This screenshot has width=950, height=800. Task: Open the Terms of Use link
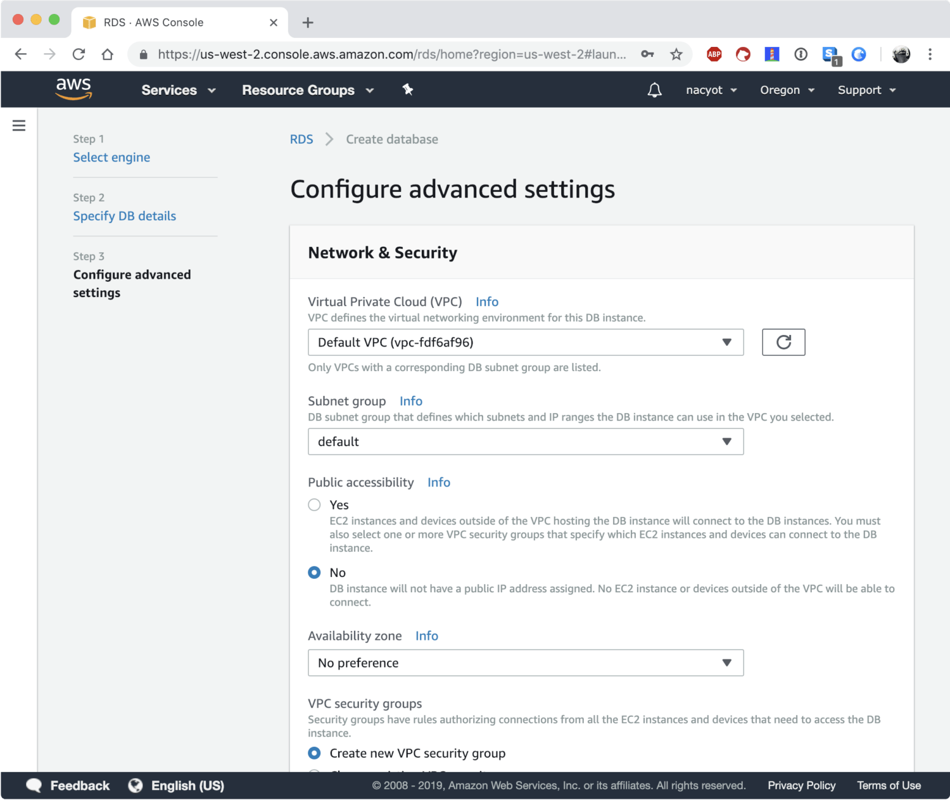point(889,785)
